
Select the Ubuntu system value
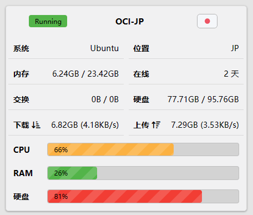pyautogui.click(x=104, y=48)
